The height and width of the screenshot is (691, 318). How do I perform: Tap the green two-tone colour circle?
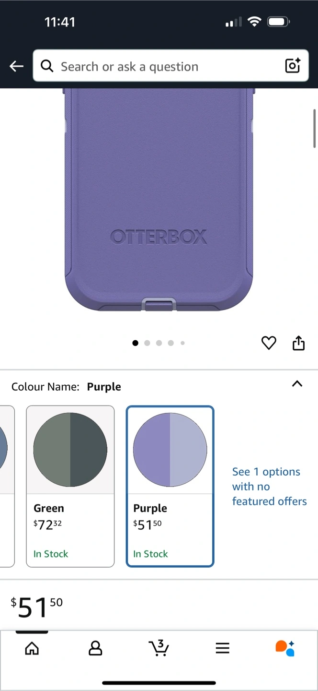tap(70, 450)
